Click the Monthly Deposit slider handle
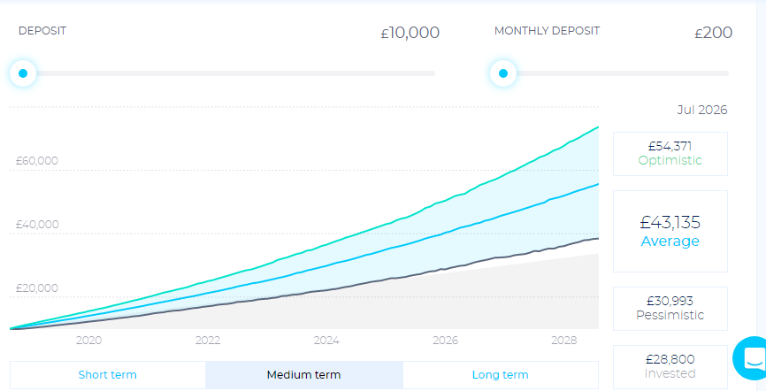 [x=503, y=73]
